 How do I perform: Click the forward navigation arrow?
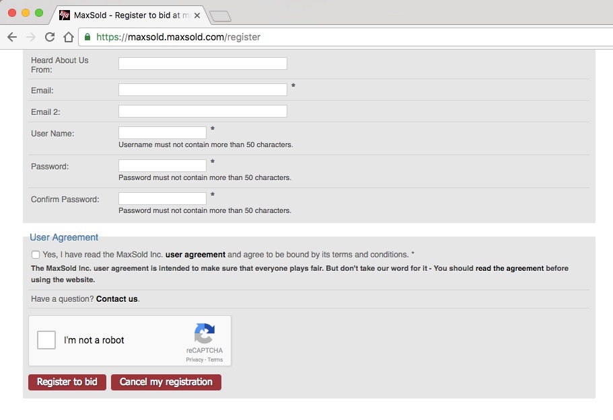click(31, 37)
